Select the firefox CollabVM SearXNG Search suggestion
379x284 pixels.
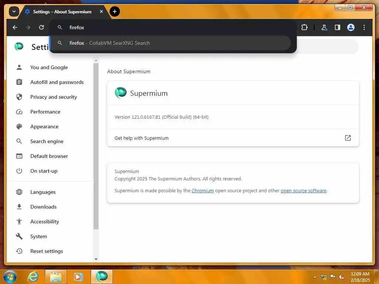[171, 43]
